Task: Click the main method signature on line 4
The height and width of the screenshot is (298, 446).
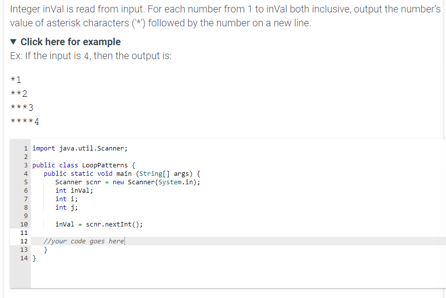Action: (122, 173)
